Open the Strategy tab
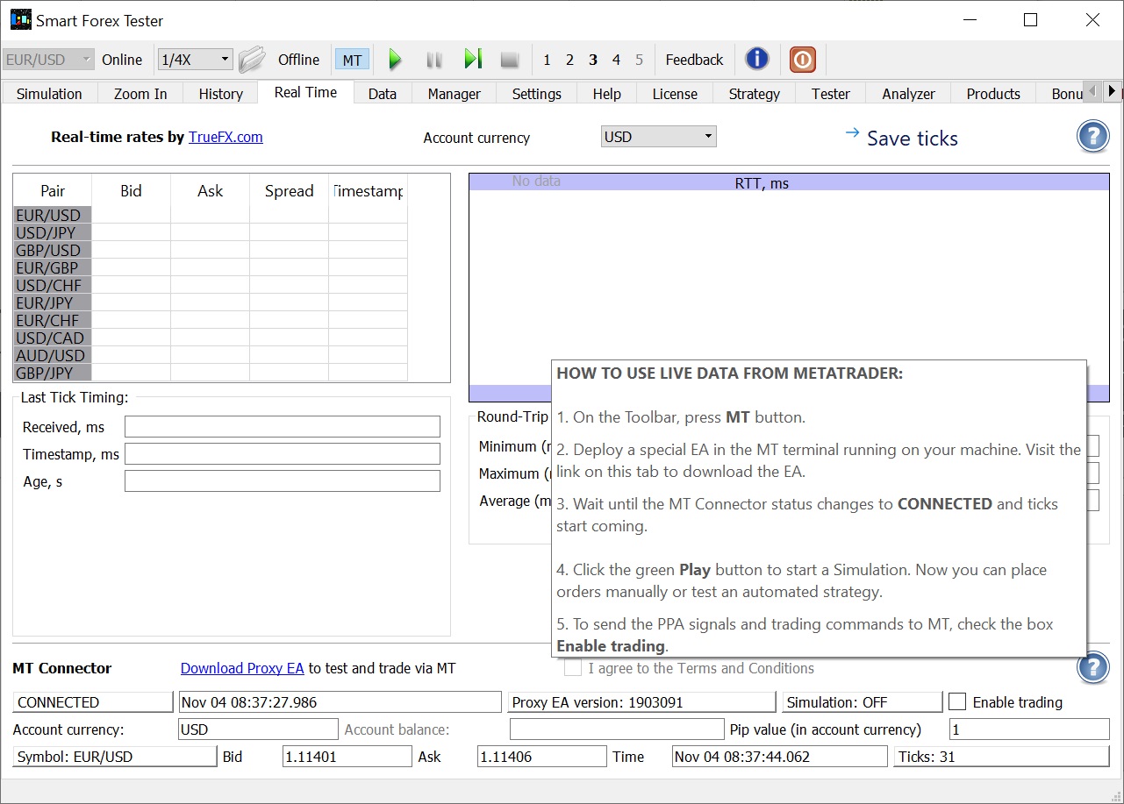This screenshot has height=804, width=1124. pyautogui.click(x=755, y=94)
